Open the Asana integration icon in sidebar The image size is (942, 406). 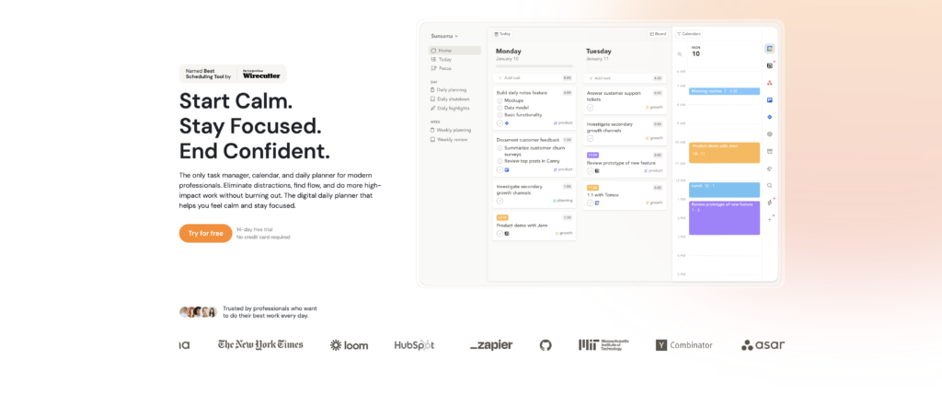tap(770, 83)
